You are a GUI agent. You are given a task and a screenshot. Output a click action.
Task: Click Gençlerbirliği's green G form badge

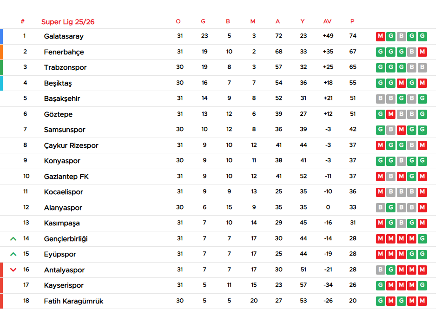pos(422,239)
